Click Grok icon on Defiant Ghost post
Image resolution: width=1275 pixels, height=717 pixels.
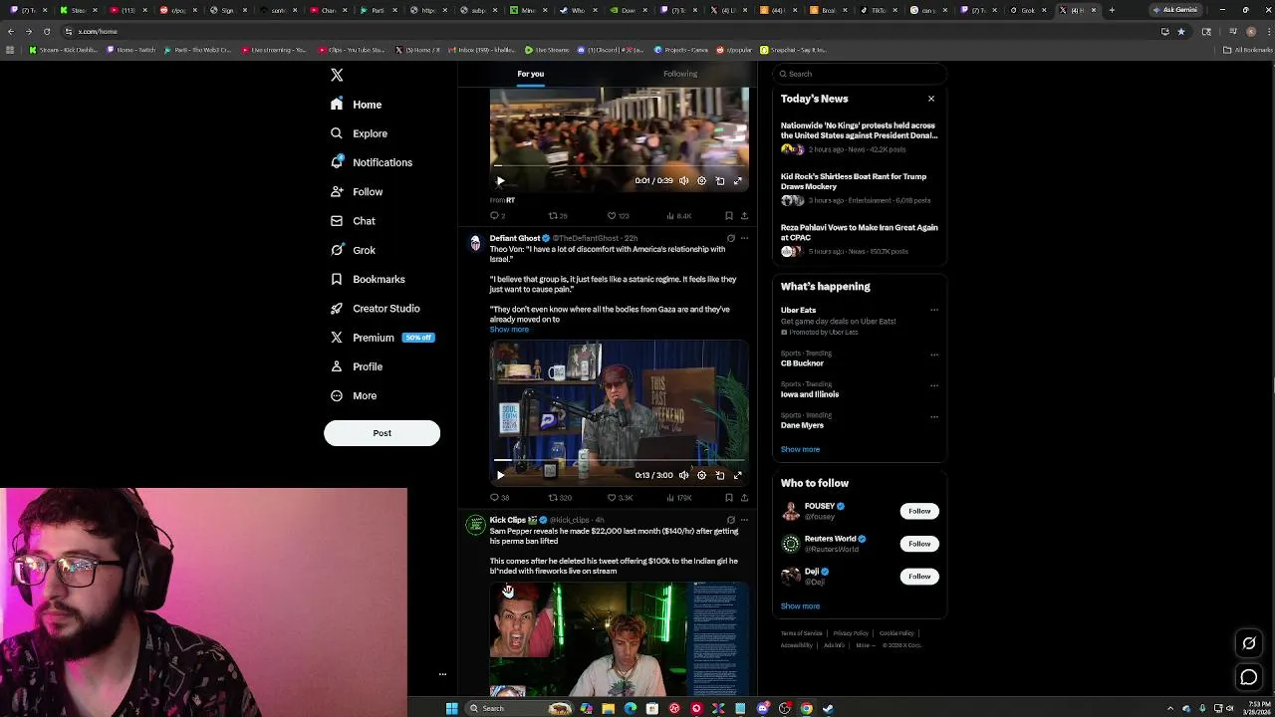730,239
